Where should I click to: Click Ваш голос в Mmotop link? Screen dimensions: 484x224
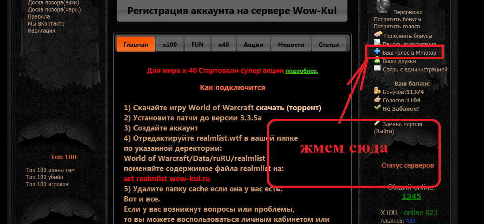[x=410, y=52]
